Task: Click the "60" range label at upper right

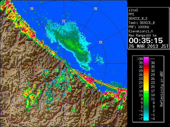Action: coord(96,8)
